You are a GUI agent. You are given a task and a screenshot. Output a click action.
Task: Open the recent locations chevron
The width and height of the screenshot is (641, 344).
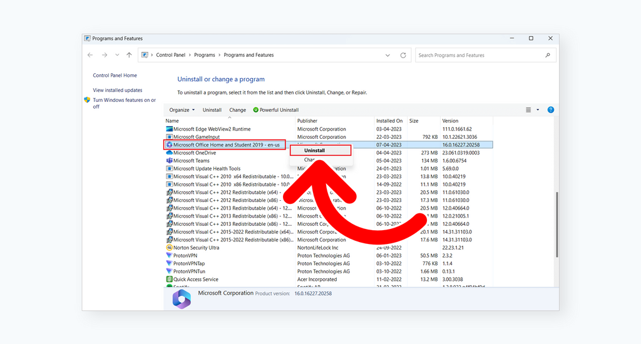pyautogui.click(x=117, y=55)
